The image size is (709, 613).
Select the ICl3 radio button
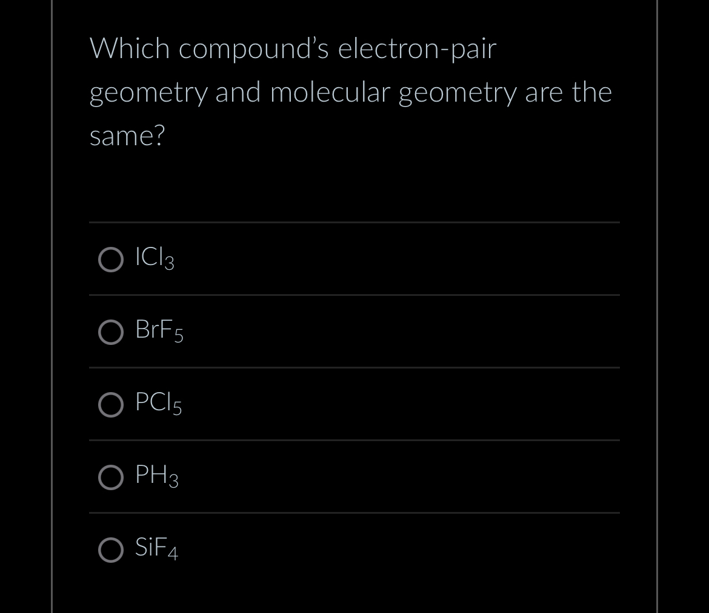tap(111, 260)
